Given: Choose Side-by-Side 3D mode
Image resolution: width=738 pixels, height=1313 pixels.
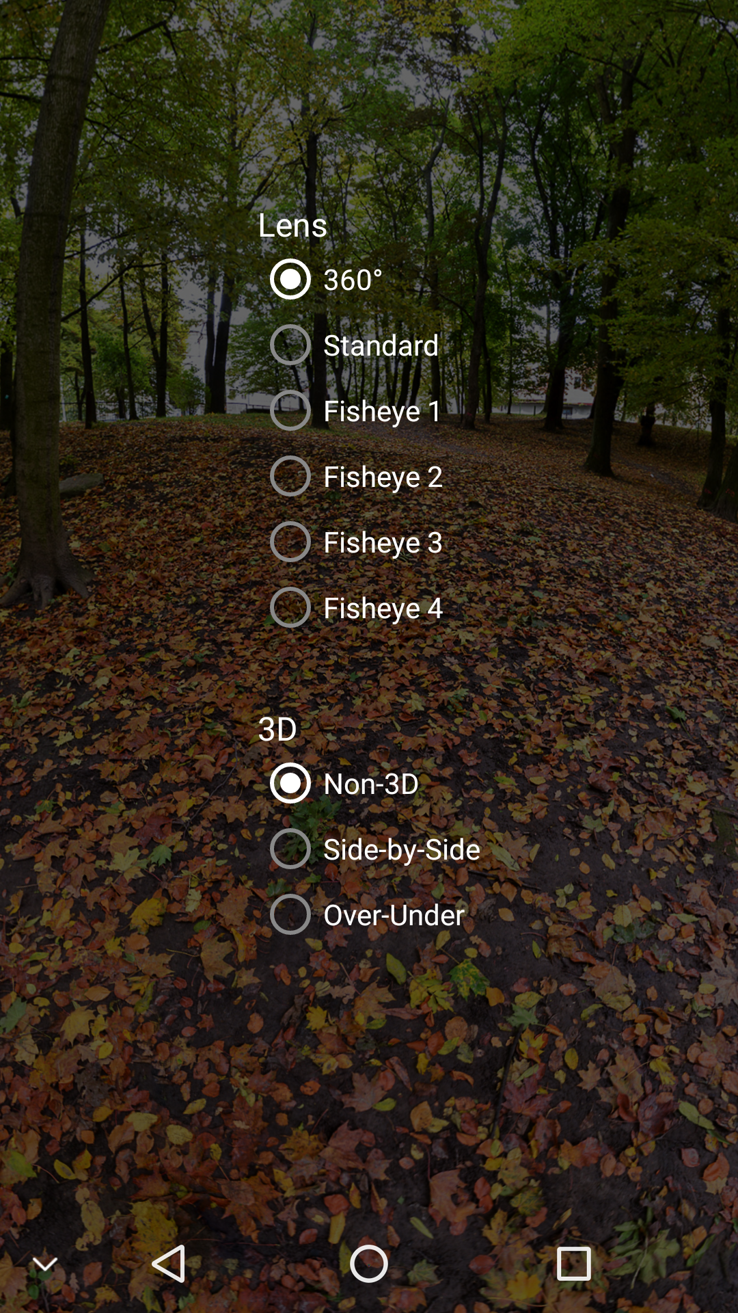Looking at the screenshot, I should [x=290, y=849].
